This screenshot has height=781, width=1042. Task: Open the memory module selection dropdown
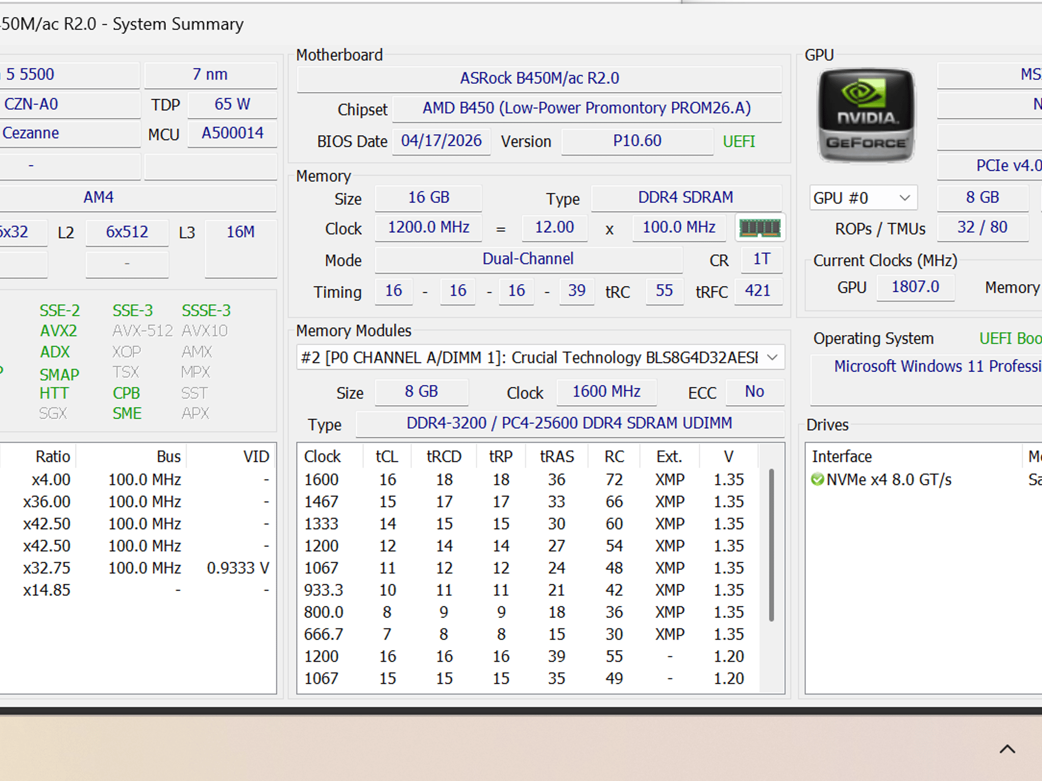[x=540, y=357]
